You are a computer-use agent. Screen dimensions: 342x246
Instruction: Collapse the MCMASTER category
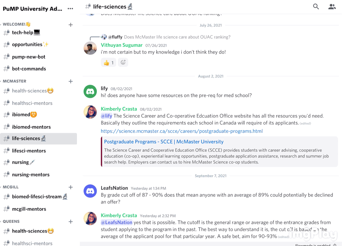tap(14, 81)
